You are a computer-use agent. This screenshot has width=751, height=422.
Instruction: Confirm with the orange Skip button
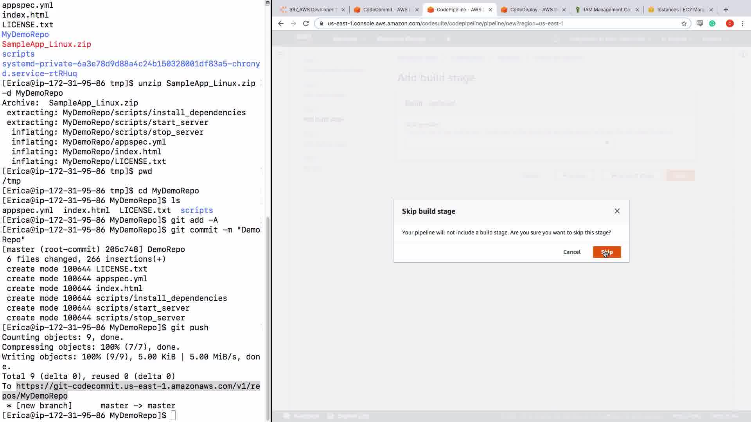(x=607, y=252)
